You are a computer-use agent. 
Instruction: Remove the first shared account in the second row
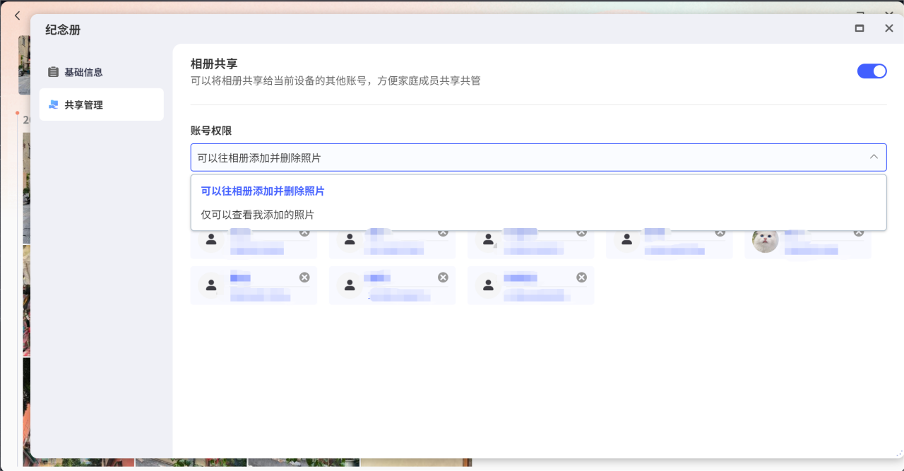(304, 278)
